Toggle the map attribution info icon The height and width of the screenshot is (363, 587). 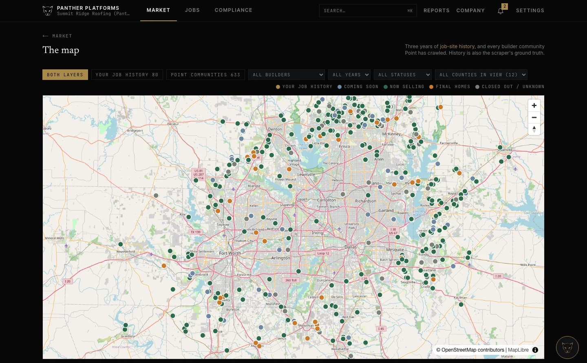[535, 350]
